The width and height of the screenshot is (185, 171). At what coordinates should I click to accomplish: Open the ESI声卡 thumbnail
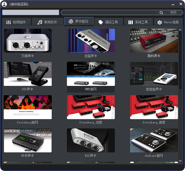(91, 140)
